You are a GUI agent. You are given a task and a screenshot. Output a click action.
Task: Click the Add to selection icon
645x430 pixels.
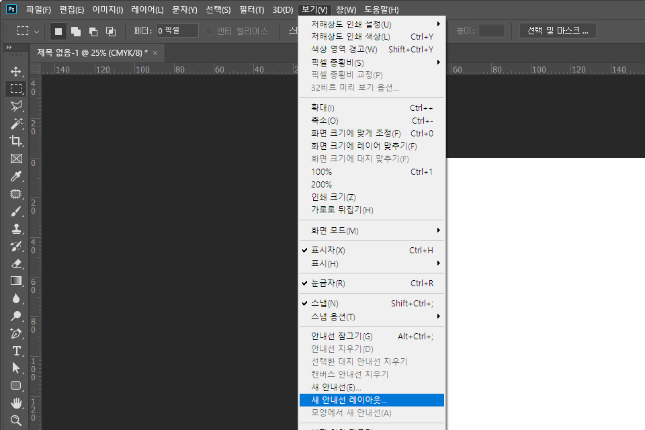point(76,31)
